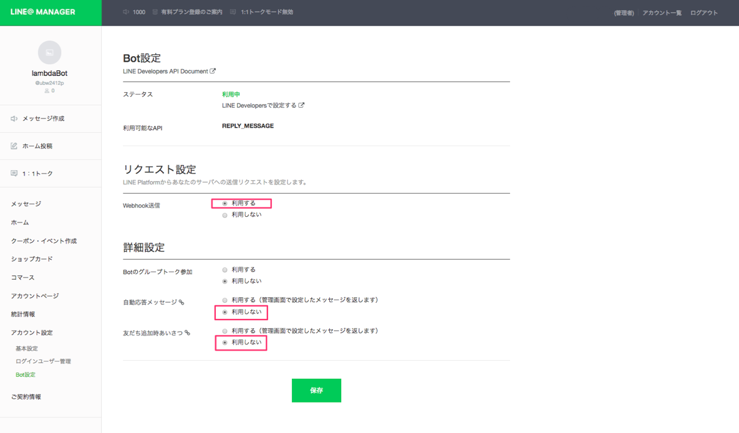Collapse アカウント設定 sidebar section
739x433 pixels.
(x=32, y=332)
